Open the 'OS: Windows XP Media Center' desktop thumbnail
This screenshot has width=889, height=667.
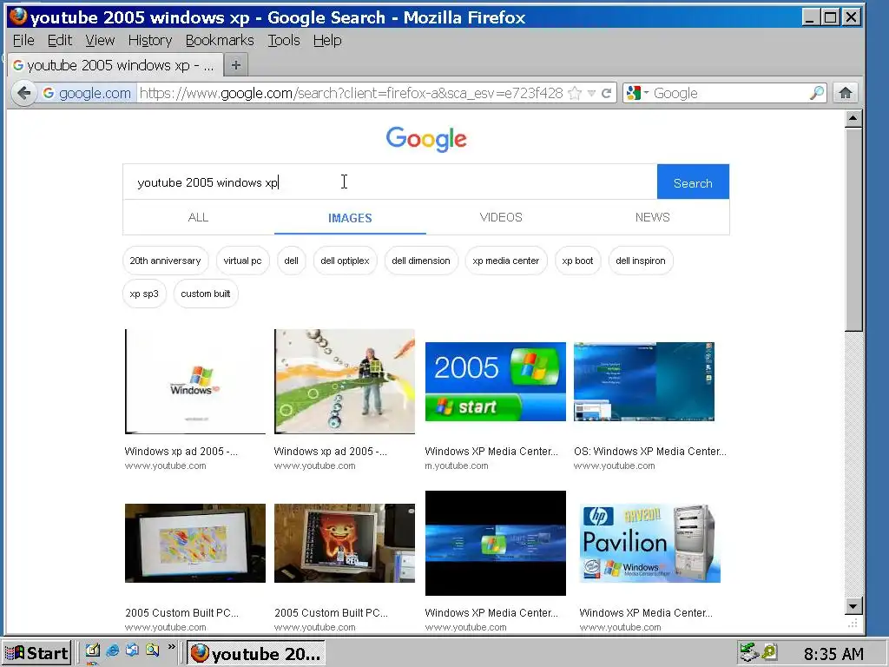(644, 381)
